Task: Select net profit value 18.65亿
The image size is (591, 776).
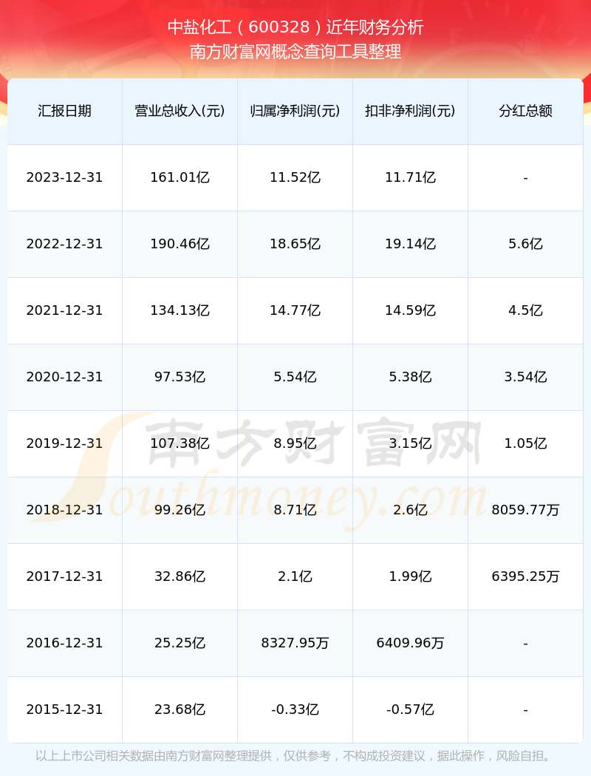Action: [x=295, y=244]
